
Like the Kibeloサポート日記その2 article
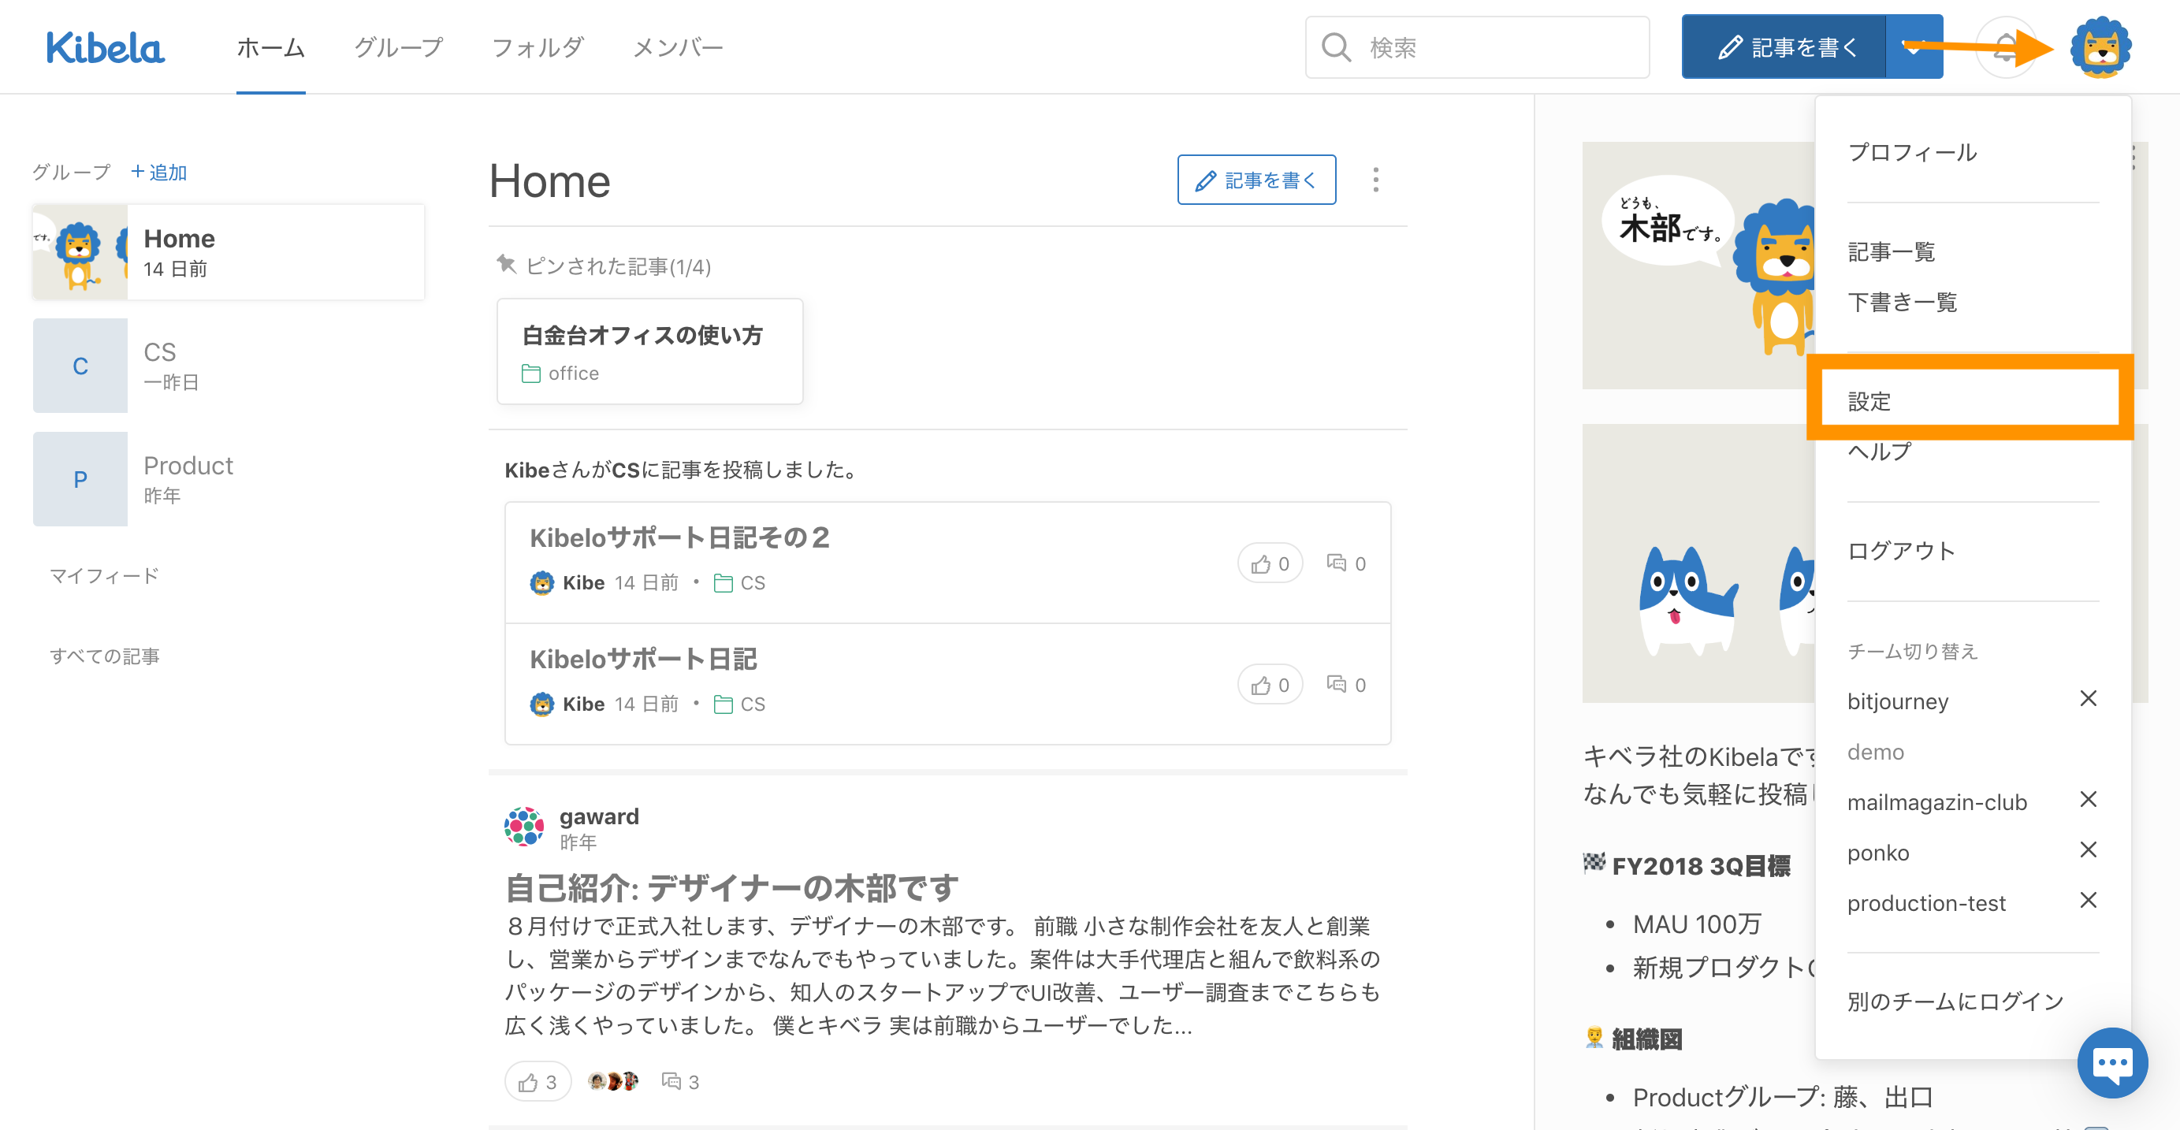[1270, 563]
